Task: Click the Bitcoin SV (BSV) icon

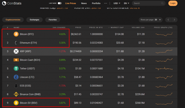Action: coord(16,103)
